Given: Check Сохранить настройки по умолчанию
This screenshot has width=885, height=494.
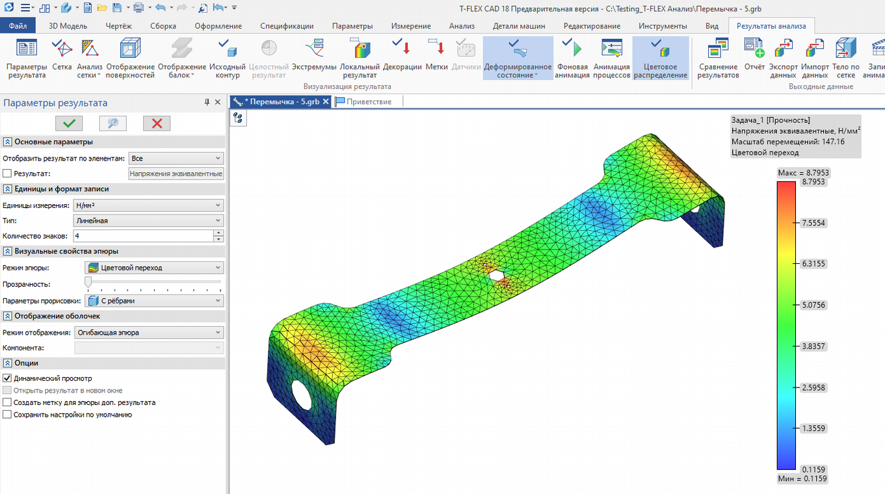Looking at the screenshot, I should 7,414.
